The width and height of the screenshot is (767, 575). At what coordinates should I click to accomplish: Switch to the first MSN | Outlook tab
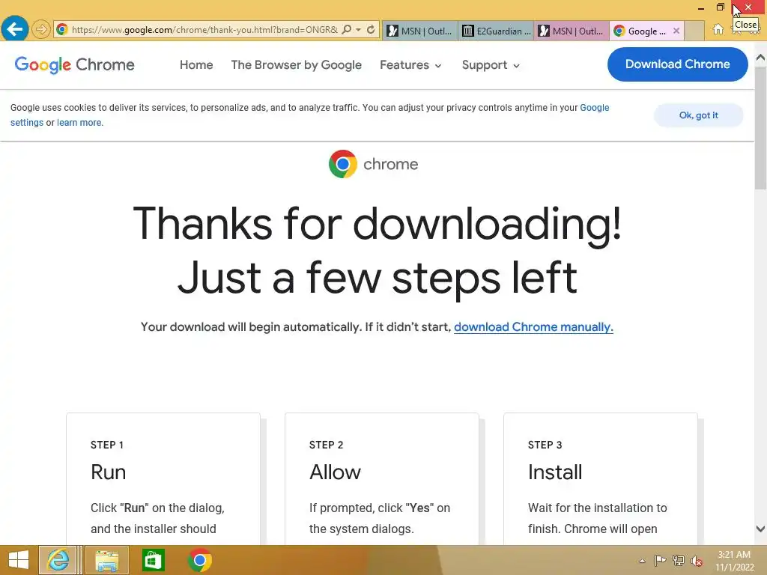(x=420, y=31)
